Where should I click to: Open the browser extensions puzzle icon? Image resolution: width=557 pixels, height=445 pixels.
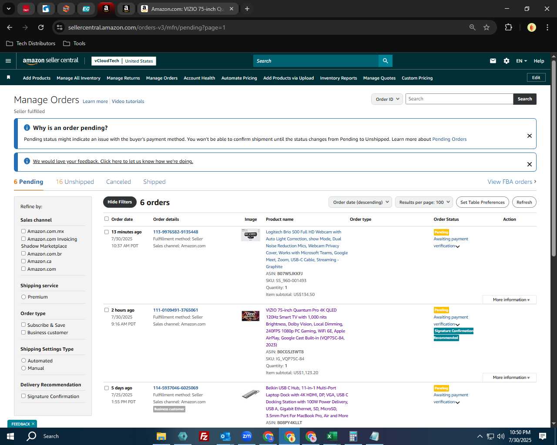coord(508,27)
